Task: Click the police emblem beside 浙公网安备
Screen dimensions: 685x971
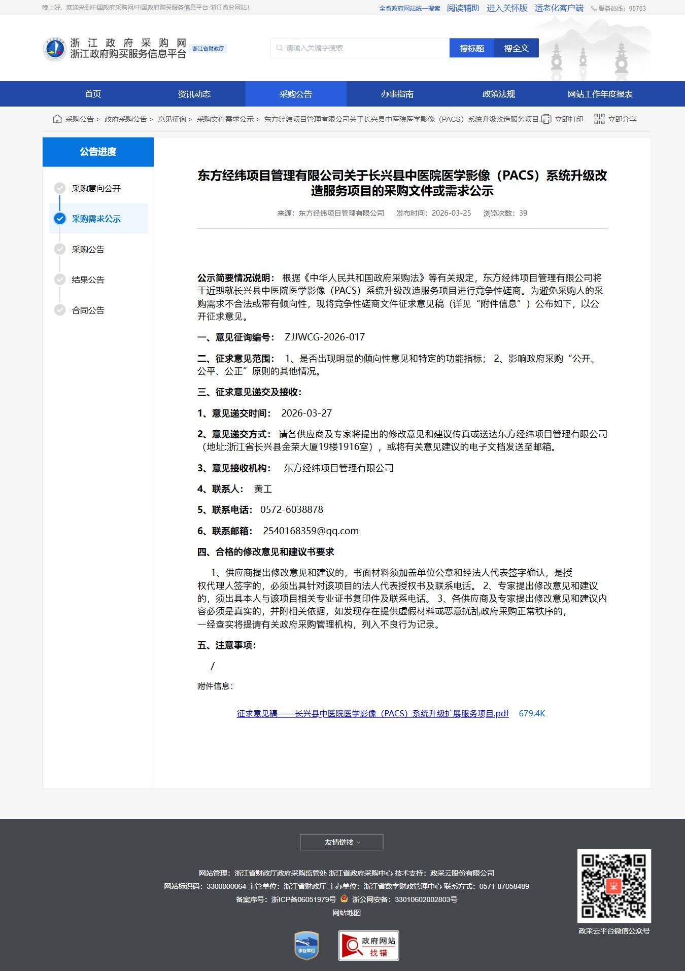Action: tap(344, 898)
